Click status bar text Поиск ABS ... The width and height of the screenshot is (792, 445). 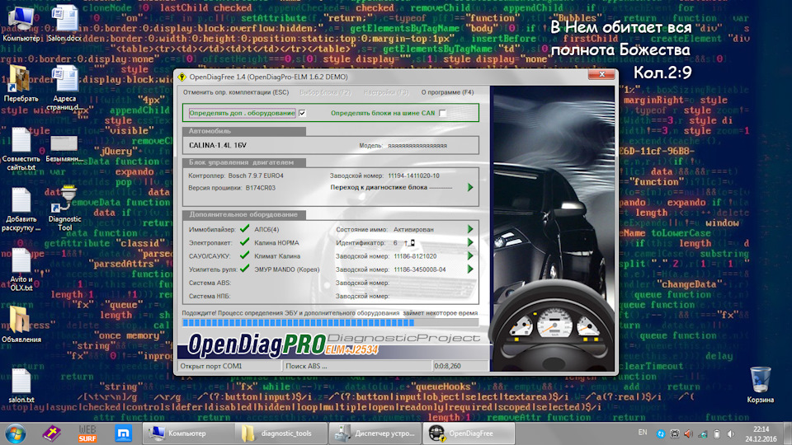[x=306, y=366]
